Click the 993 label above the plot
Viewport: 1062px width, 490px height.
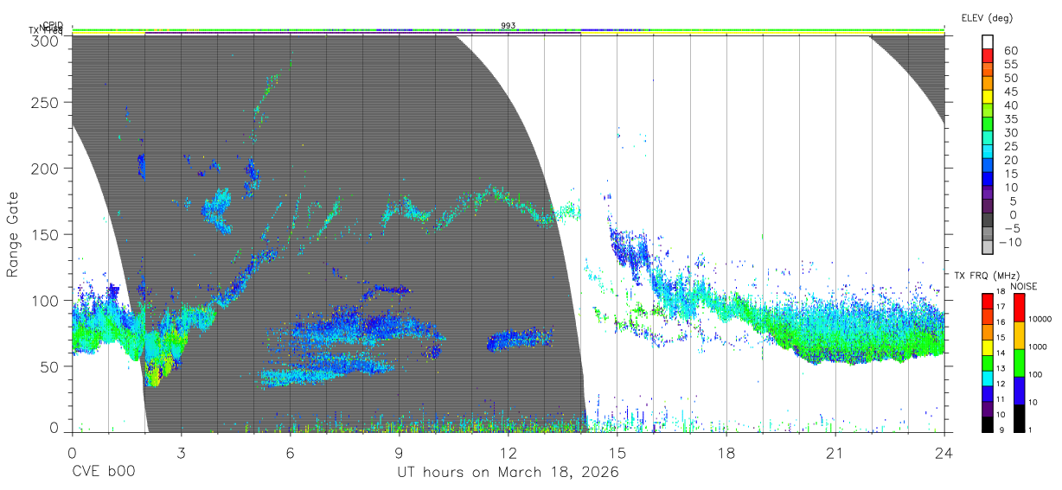[509, 26]
